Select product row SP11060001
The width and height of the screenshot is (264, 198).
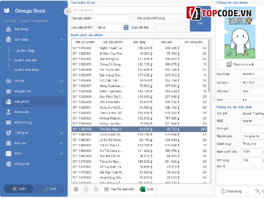click(x=139, y=140)
